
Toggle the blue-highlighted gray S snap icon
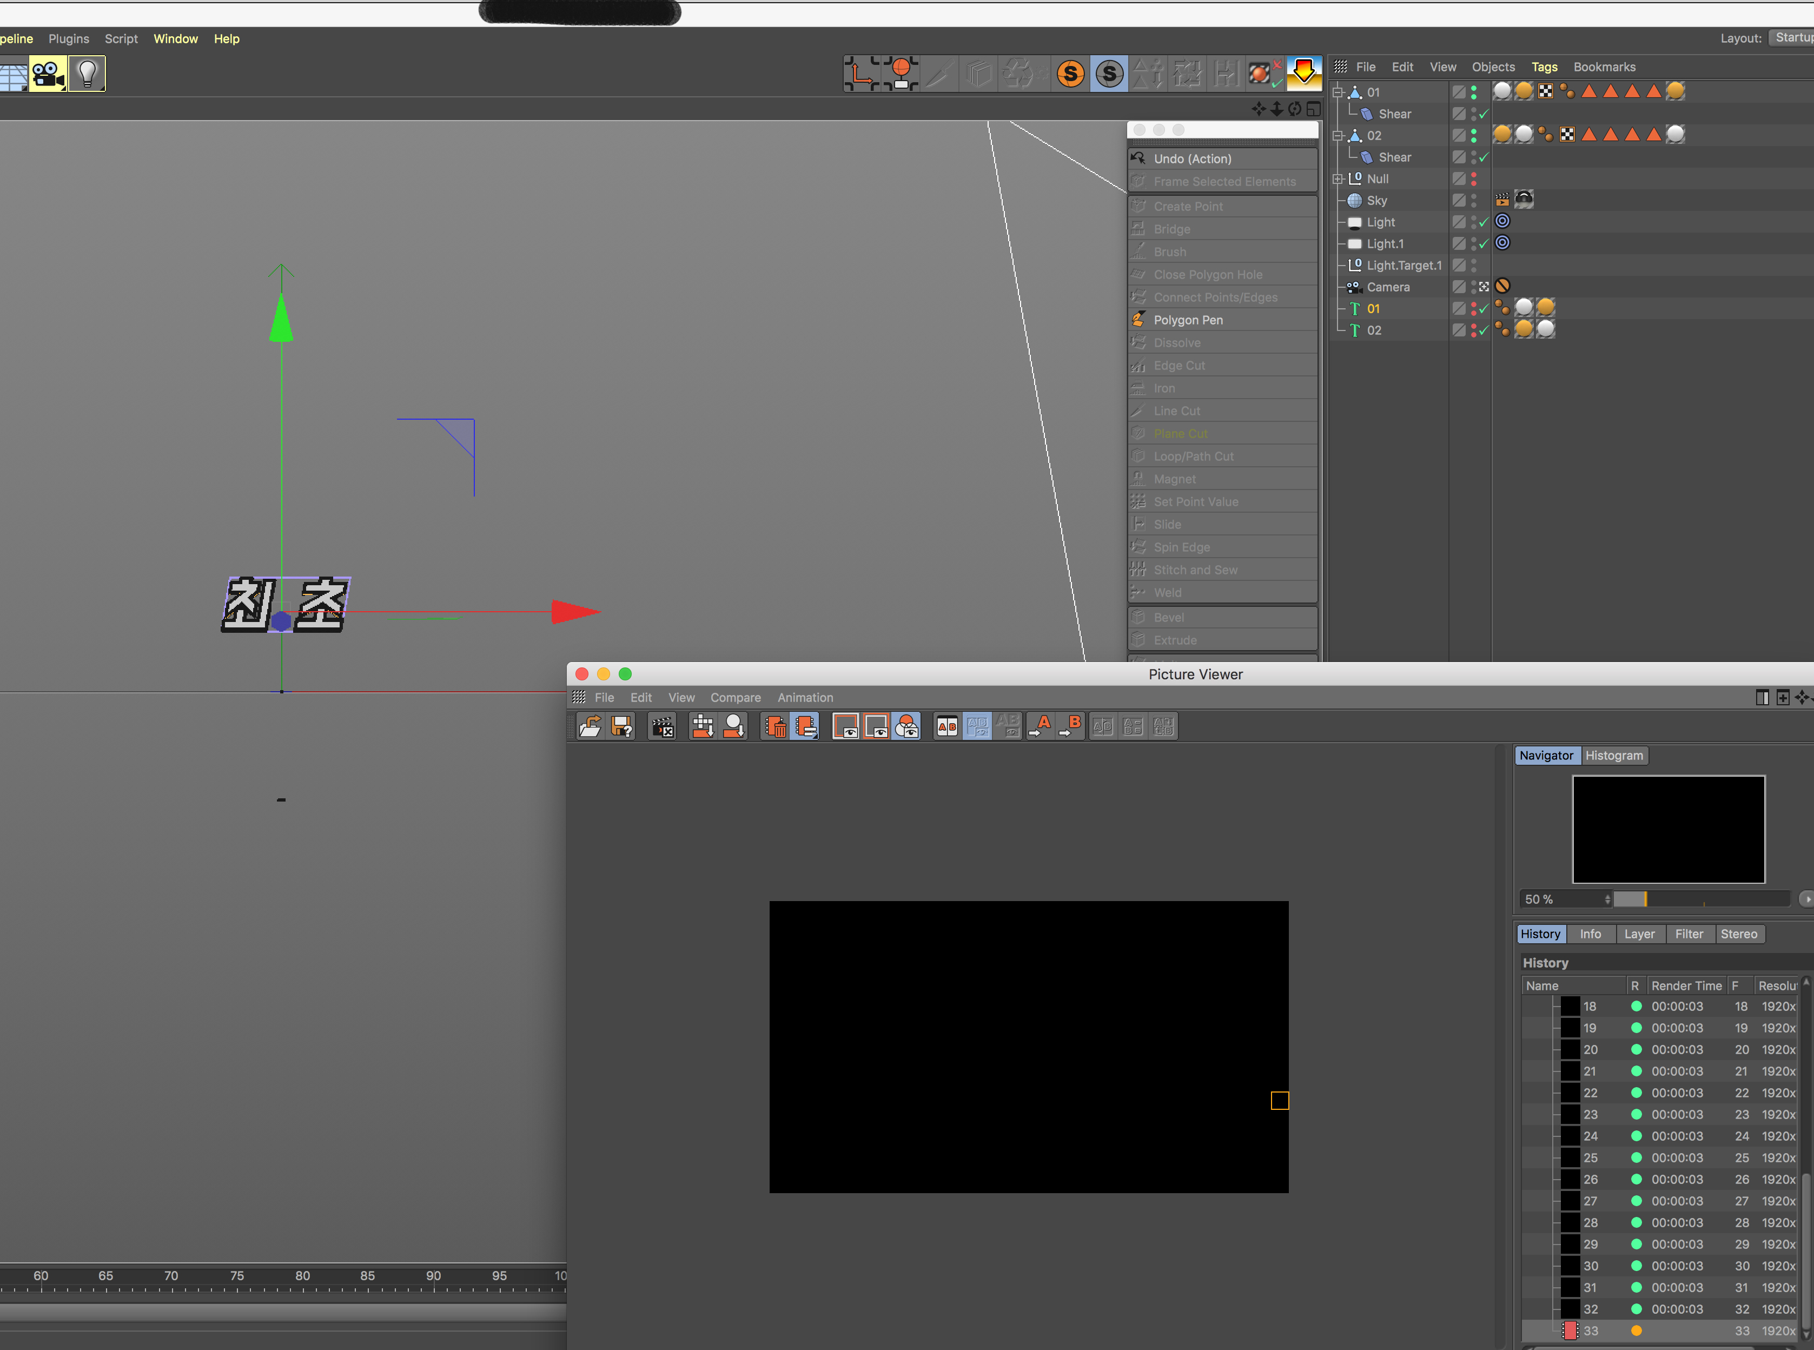pyautogui.click(x=1109, y=74)
